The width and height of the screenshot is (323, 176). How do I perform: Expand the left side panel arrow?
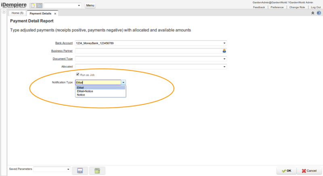point(4,13)
